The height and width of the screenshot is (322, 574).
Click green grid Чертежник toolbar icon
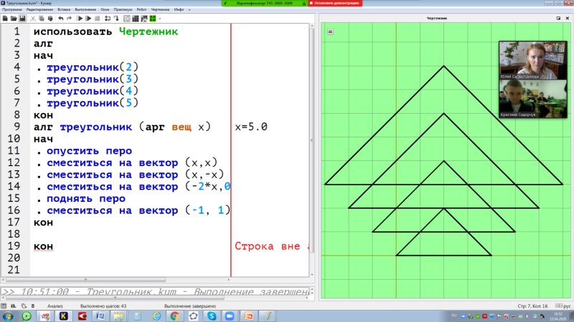tap(153, 19)
